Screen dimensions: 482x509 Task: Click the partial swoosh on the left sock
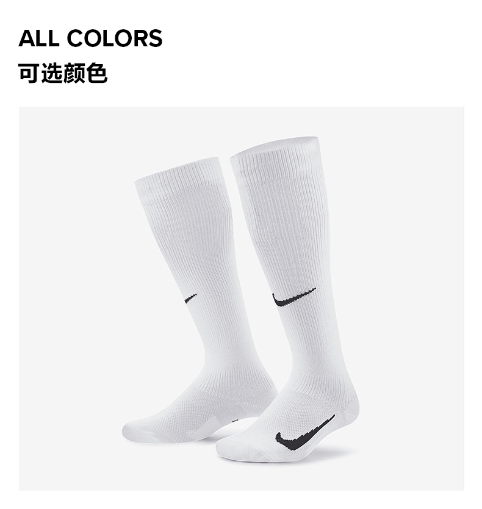pyautogui.click(x=190, y=298)
